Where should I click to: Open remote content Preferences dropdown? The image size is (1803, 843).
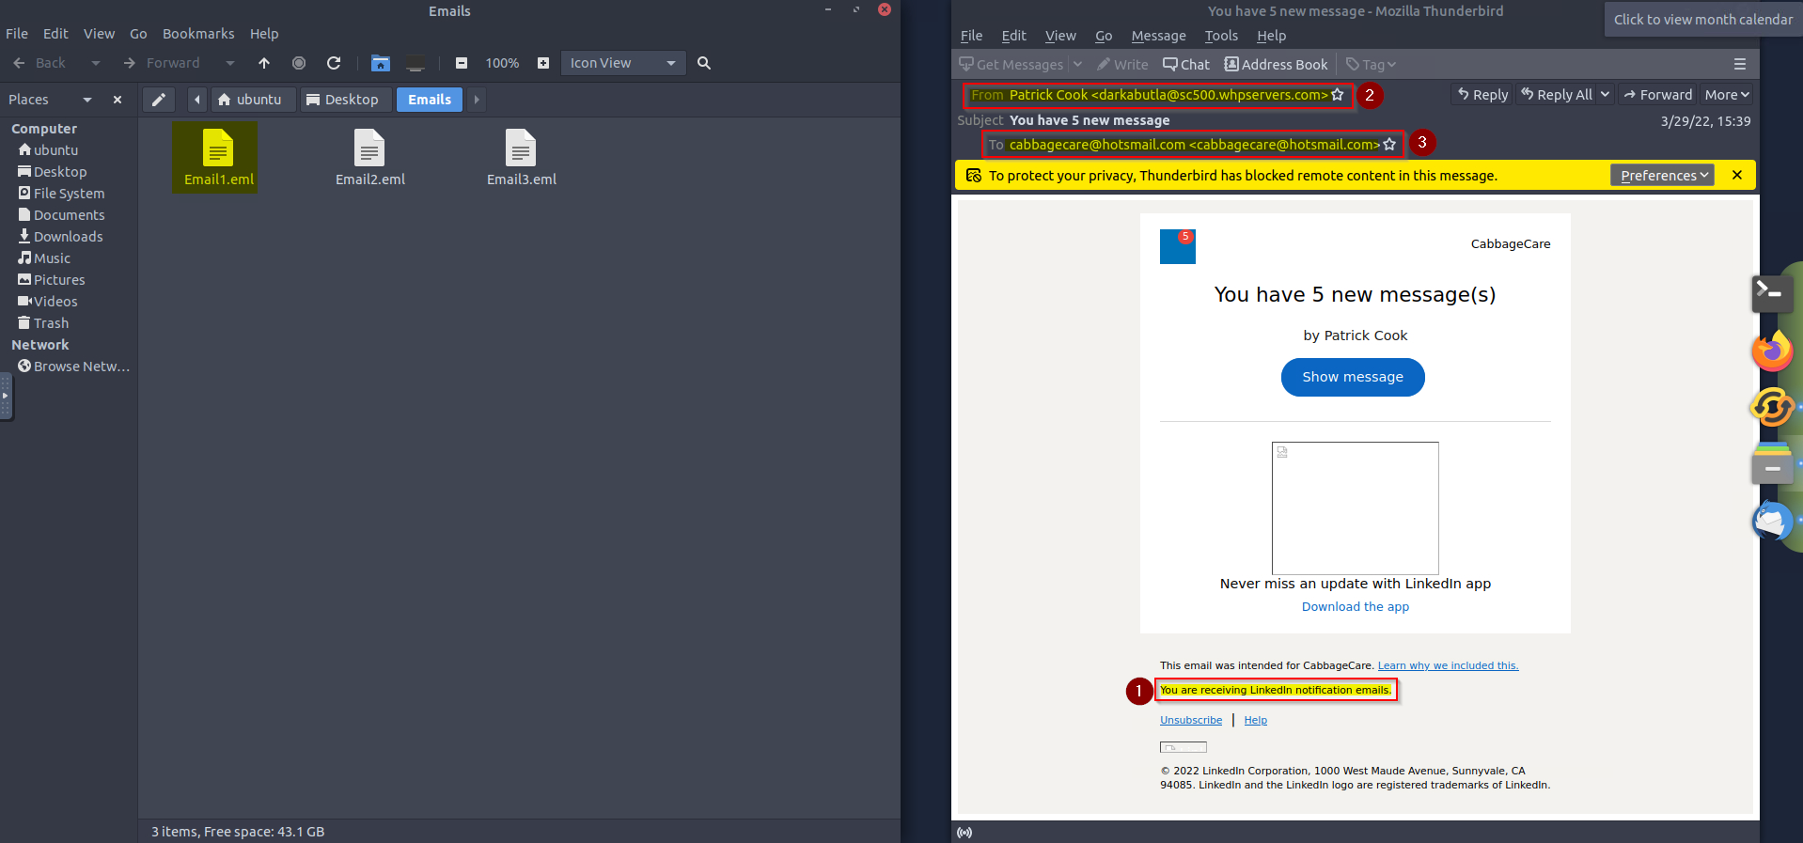coord(1663,176)
